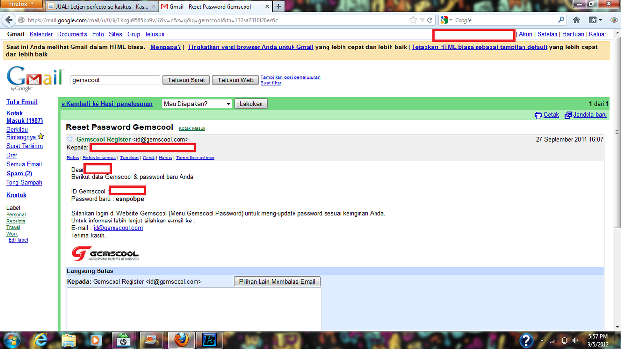Bookmark this page with the star icon
Image resolution: width=621 pixels, height=349 pixels.
[413, 20]
